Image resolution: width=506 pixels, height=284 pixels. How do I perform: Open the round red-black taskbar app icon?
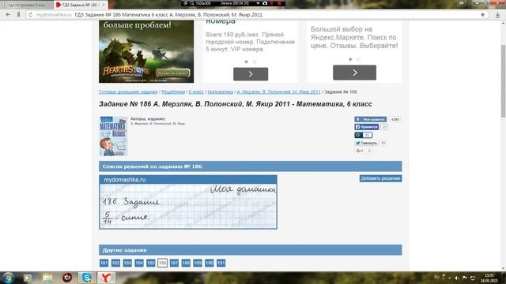(67, 278)
